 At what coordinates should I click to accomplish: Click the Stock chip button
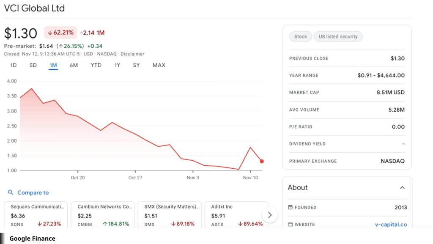click(x=301, y=36)
